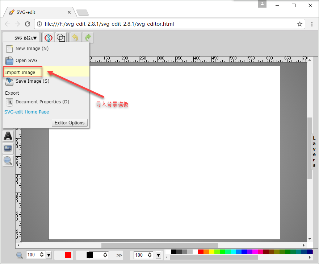319x264 pixels.
Task: Click the zoom level stepper arrows
Action: pyautogui.click(x=42, y=255)
